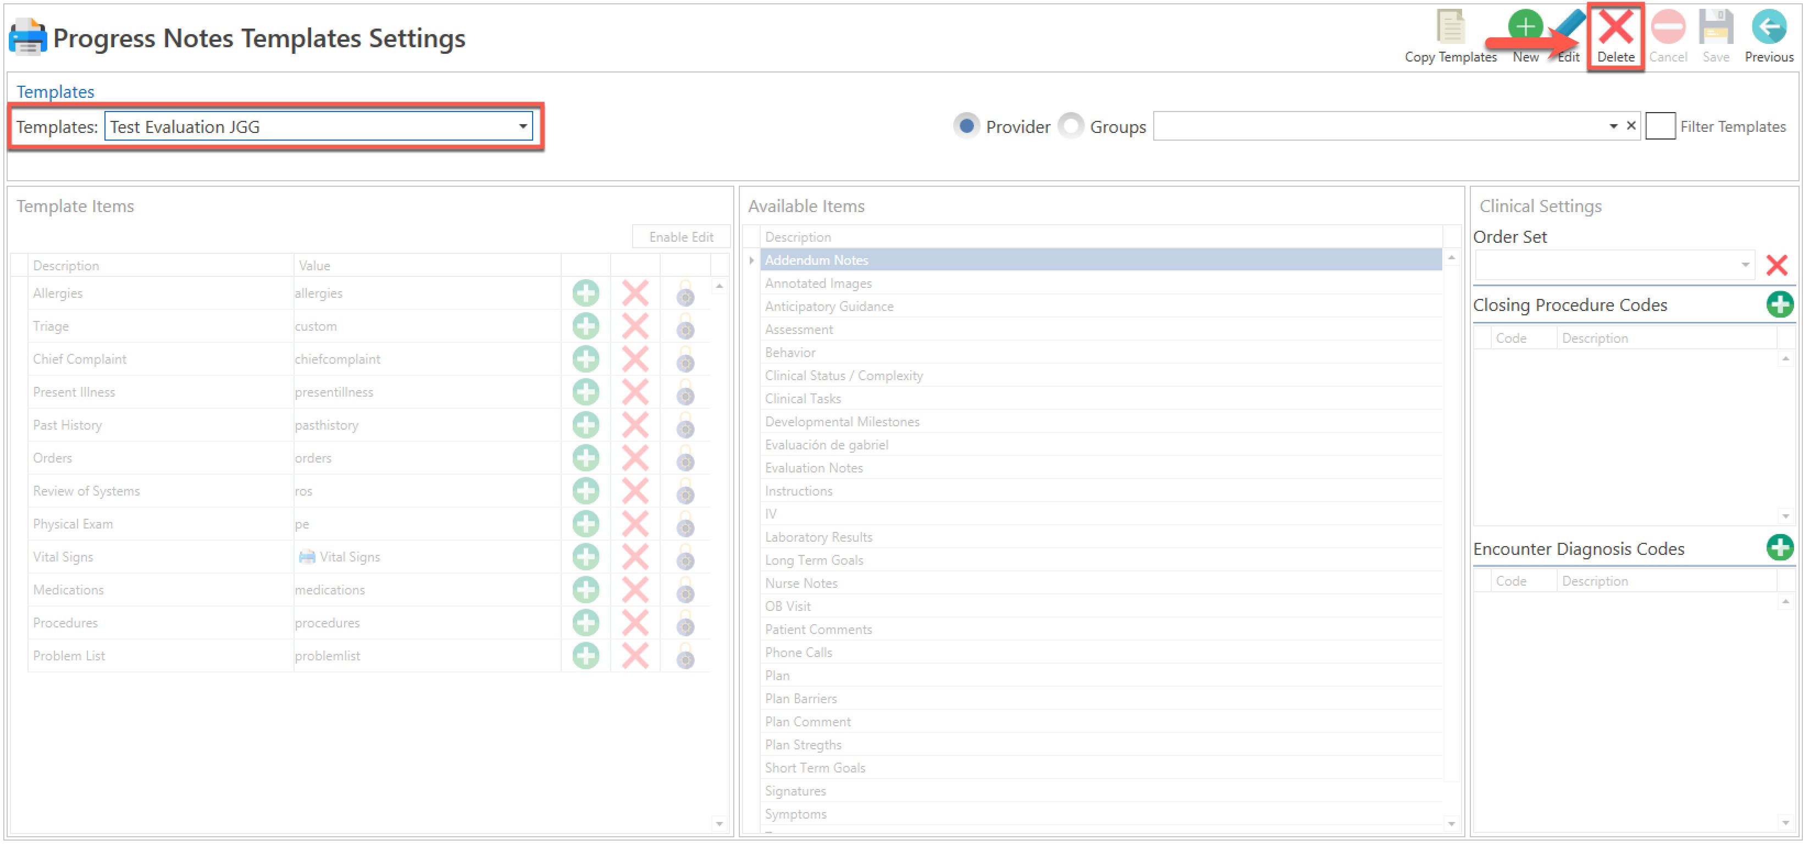Select Laboratory Results in Available Items
This screenshot has height=845, width=1804.
[x=818, y=537]
